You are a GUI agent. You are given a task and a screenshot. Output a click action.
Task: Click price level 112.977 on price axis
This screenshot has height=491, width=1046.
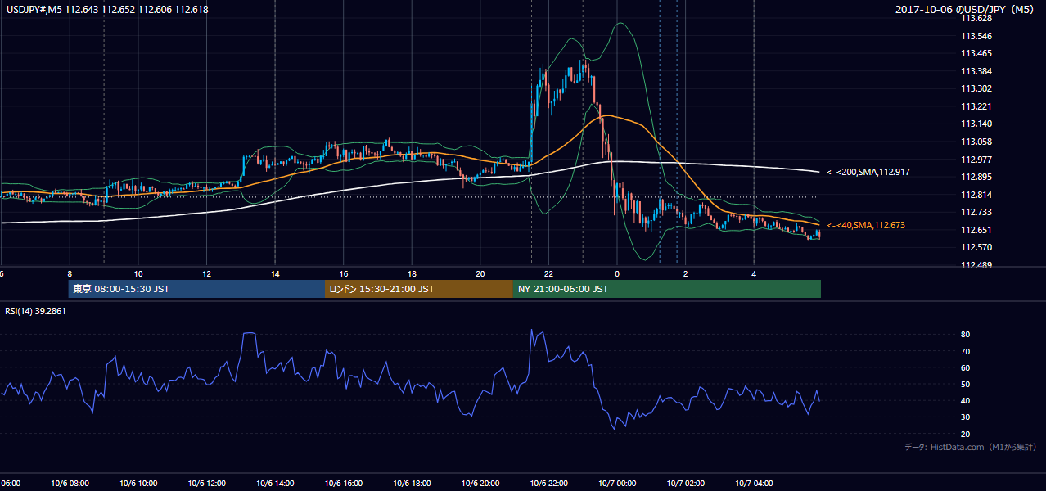click(x=976, y=160)
